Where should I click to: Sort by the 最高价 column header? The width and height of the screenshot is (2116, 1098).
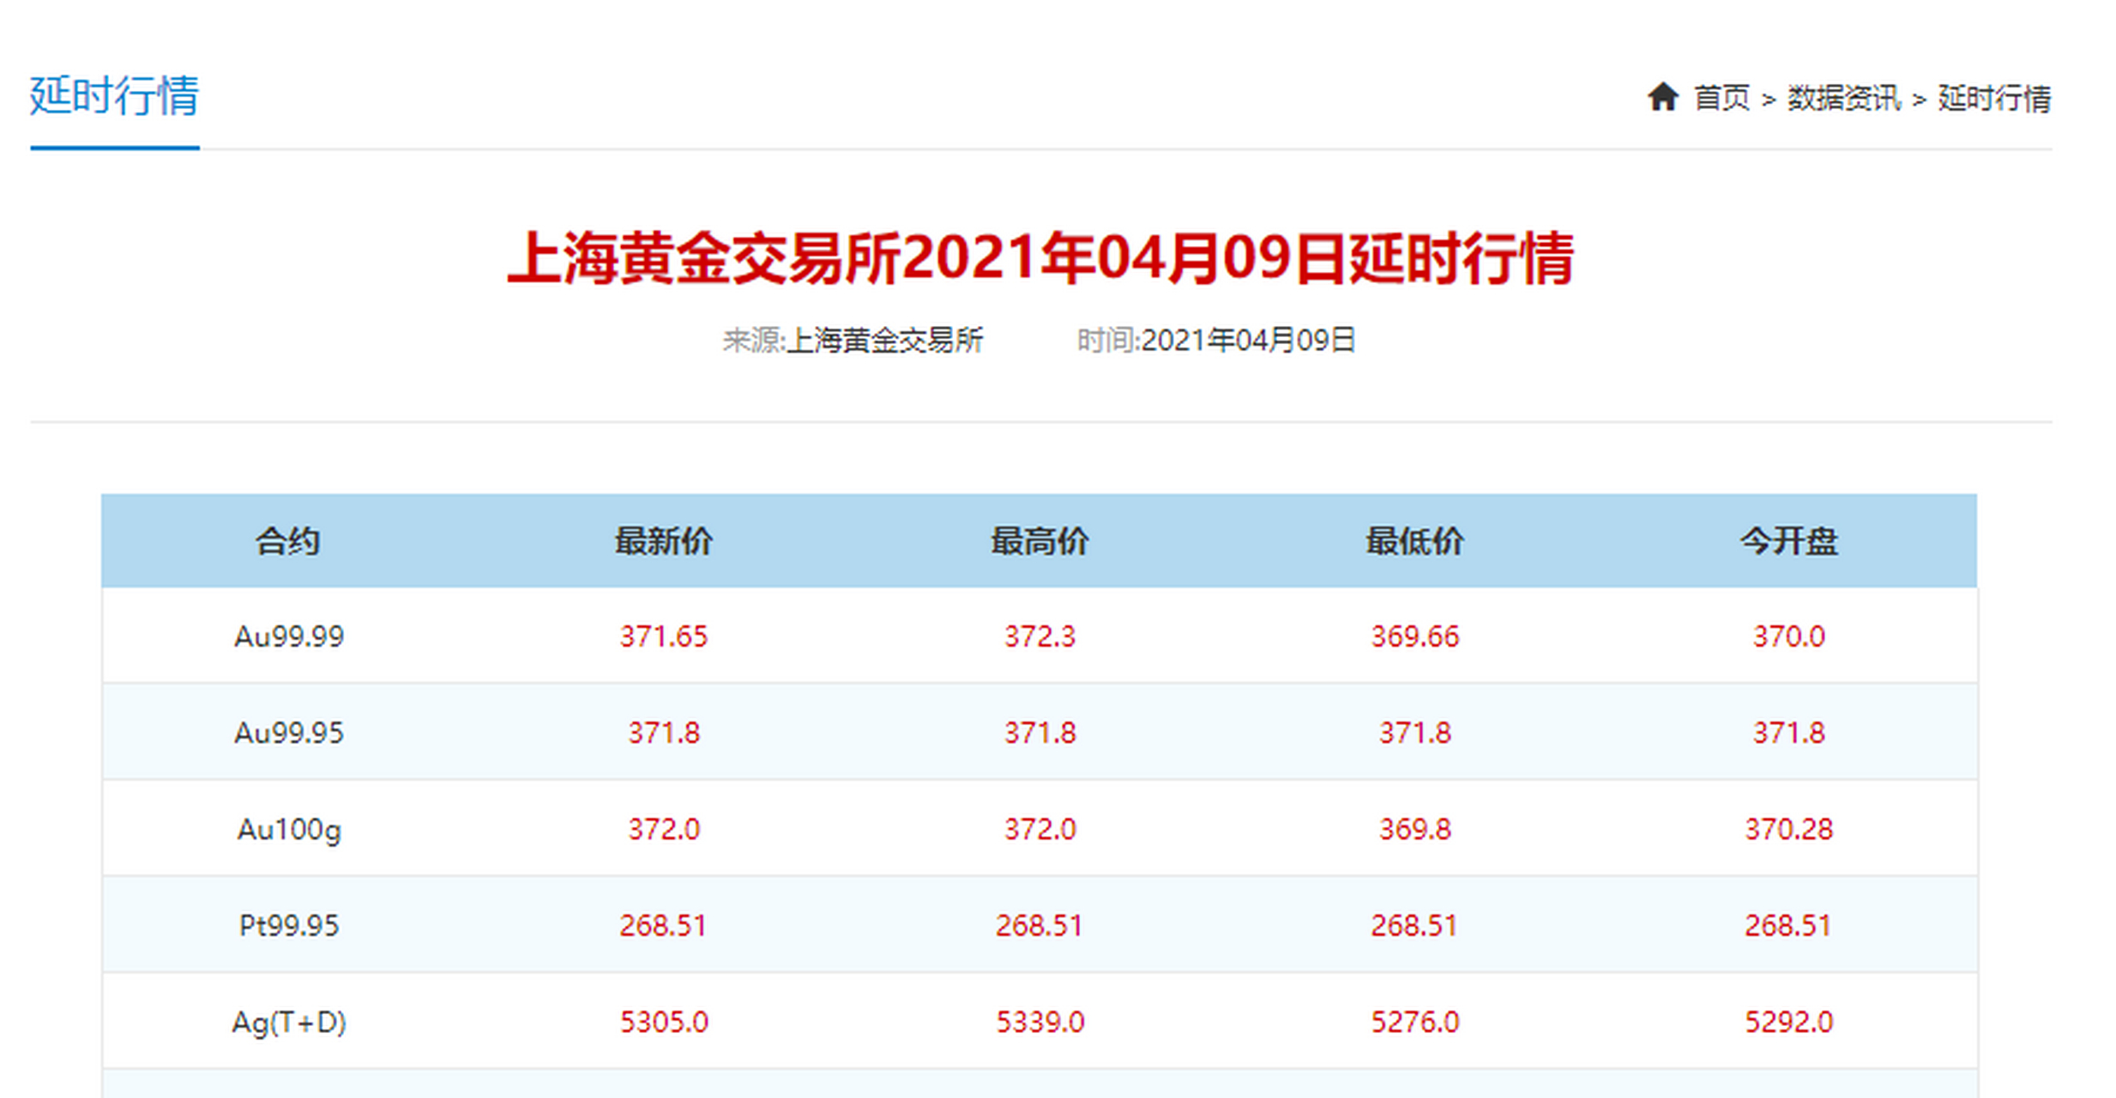tap(1040, 540)
